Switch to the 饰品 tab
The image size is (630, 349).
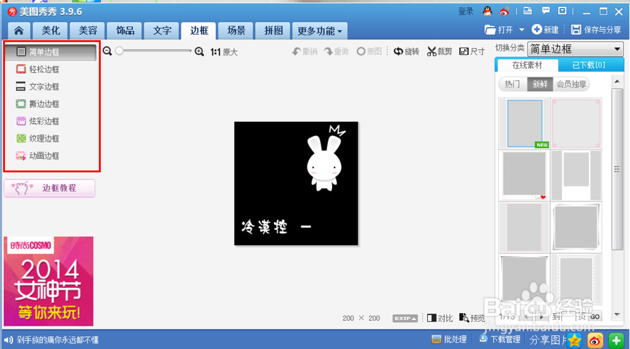125,31
